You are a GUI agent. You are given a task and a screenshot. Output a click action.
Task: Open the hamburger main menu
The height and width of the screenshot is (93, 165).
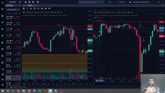tap(3, 3)
